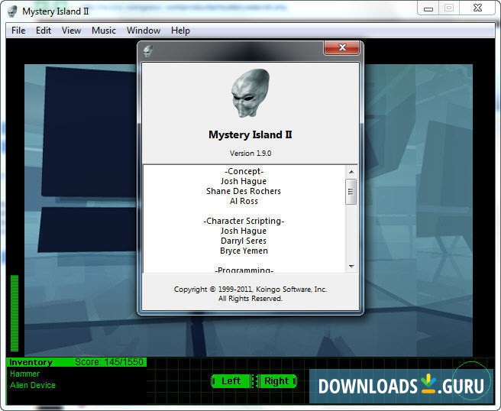
Task: Click Shane Des Rochers in credits
Action: click(x=244, y=191)
